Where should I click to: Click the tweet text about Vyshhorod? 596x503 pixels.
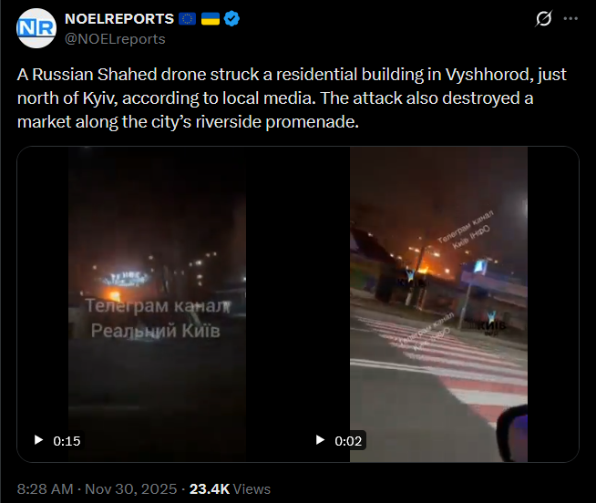tap(292, 98)
